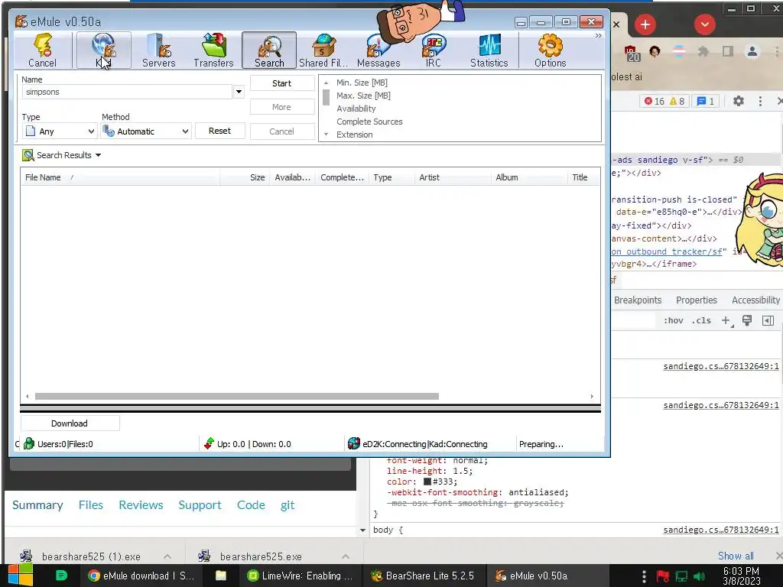Click the eD2K/Kad connection globe icon
Viewport: 783px width, 587px height.
click(x=353, y=443)
